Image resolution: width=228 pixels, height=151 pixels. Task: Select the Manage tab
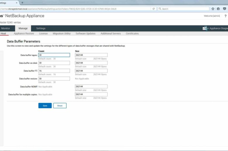23,28
